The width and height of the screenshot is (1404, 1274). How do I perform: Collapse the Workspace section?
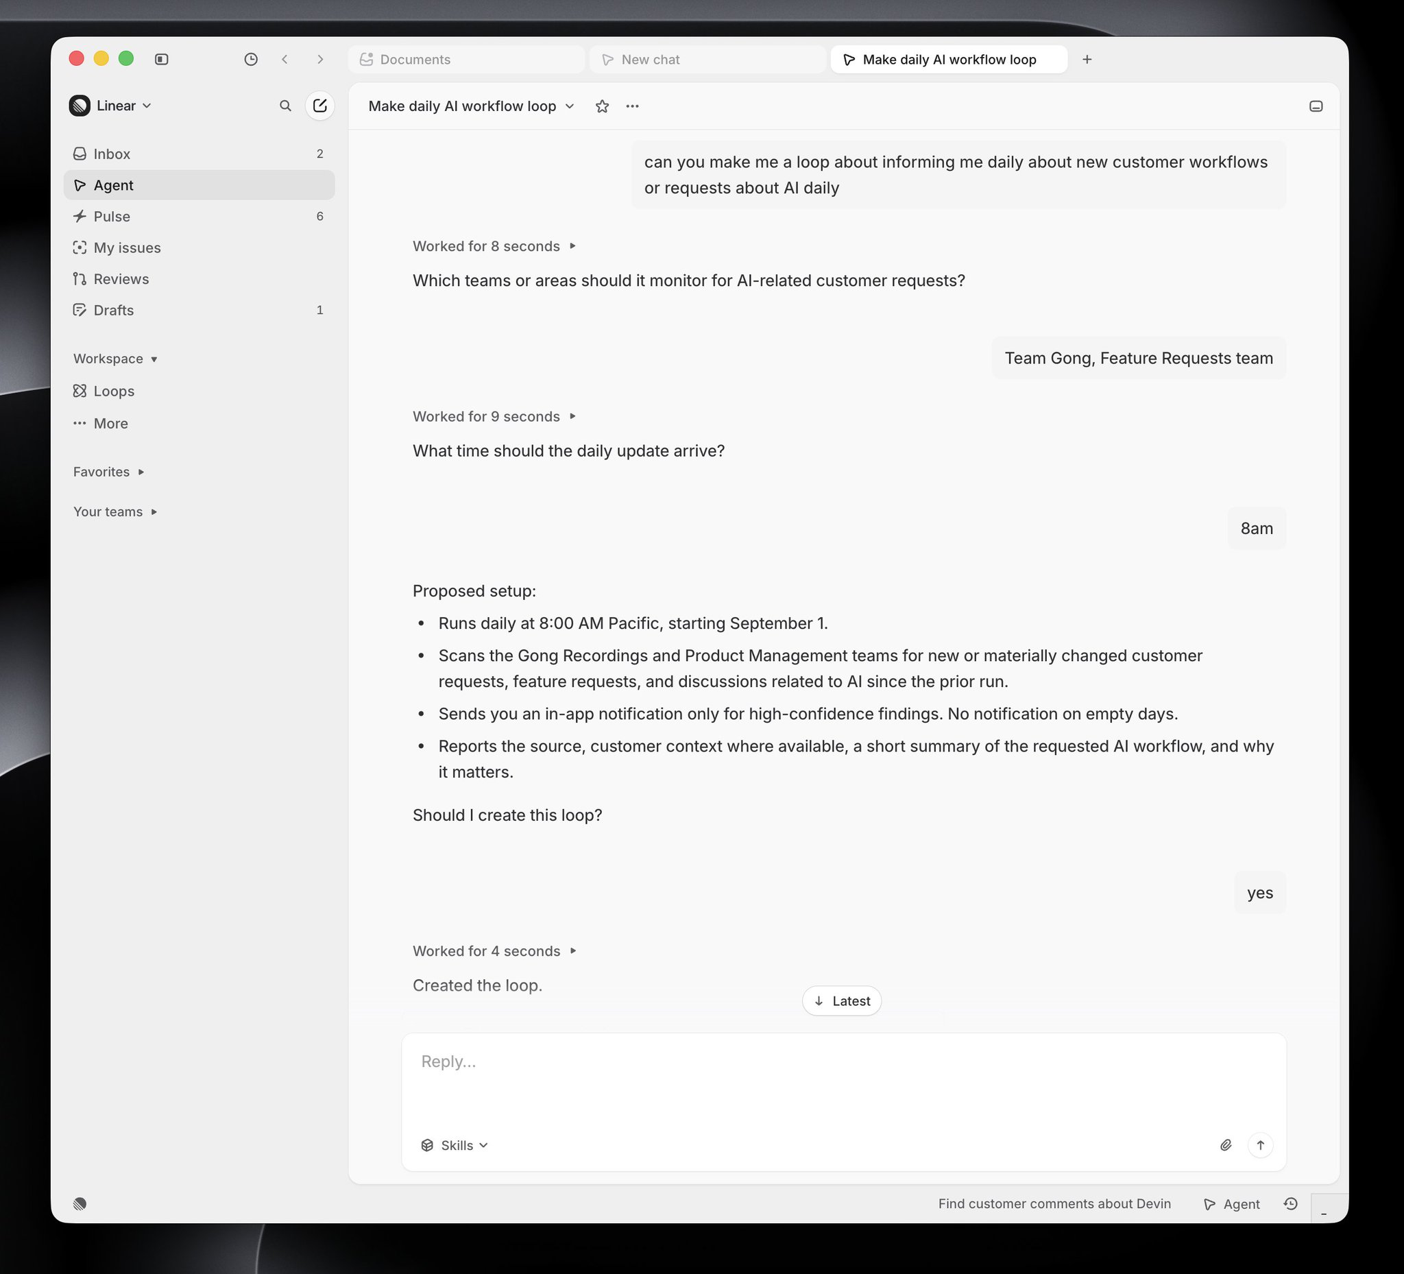[116, 359]
